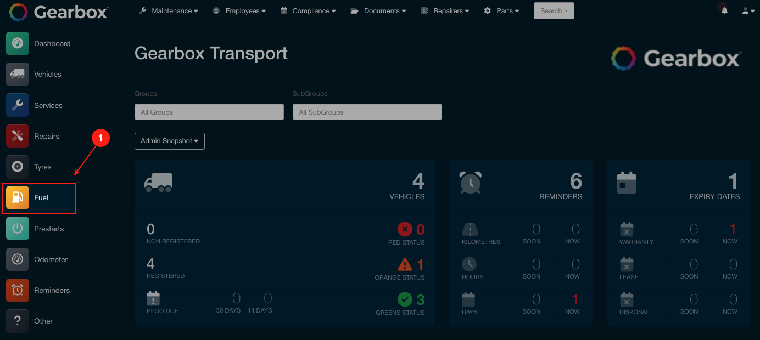
Task: Expand the Documents menu
Action: tap(378, 10)
